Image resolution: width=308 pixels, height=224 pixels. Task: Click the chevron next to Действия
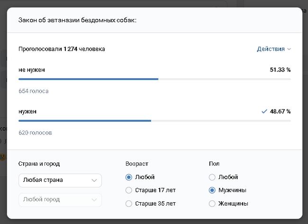[x=289, y=49]
